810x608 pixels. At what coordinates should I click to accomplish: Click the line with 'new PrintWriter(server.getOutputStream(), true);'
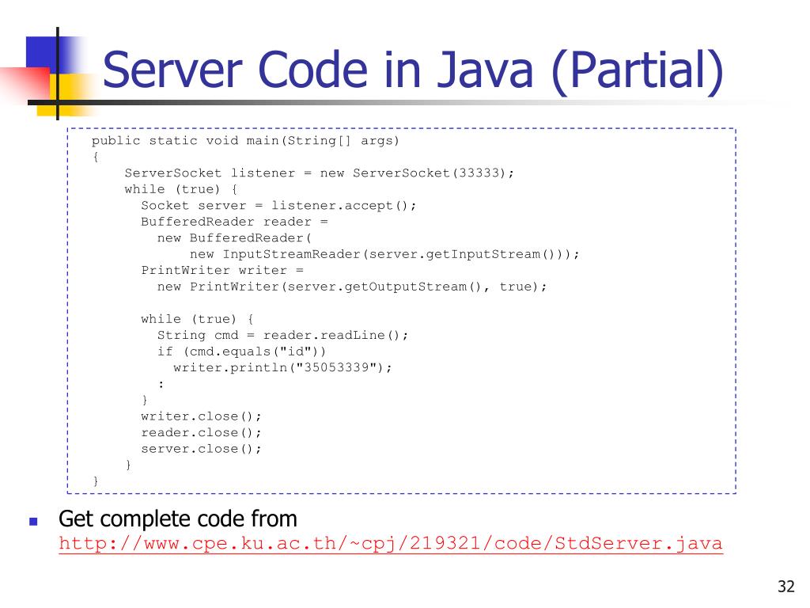click(x=352, y=287)
